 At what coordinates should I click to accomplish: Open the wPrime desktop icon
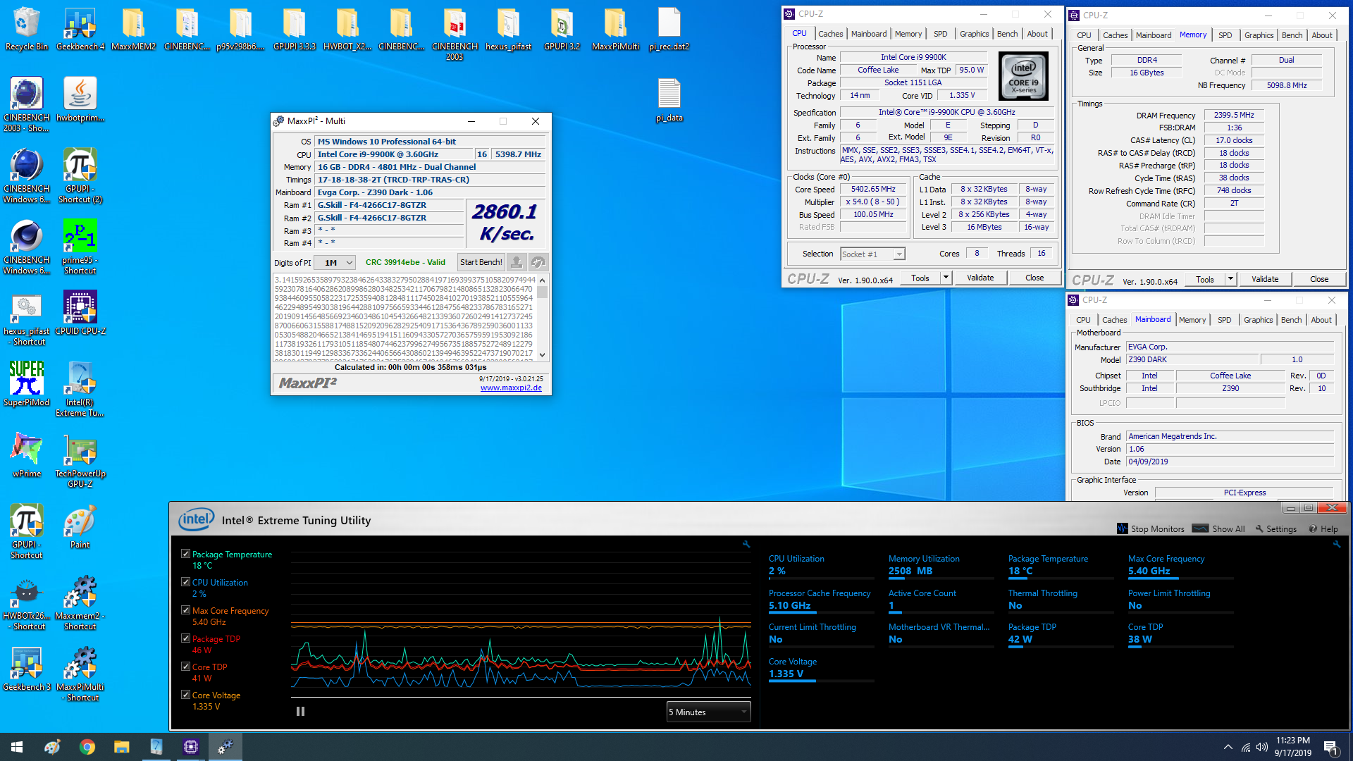[27, 455]
